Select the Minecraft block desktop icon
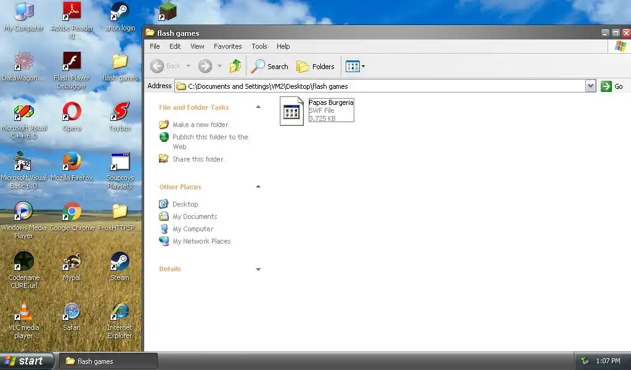The height and width of the screenshot is (370, 631). tap(168, 11)
